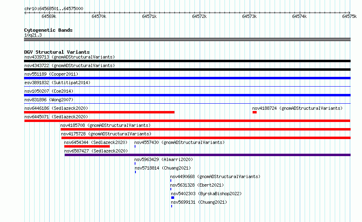Click the chr10:64568501..64575000 coordinate label
Image resolution: width=362 pixels, height=222 pixels.
(x=54, y=9)
